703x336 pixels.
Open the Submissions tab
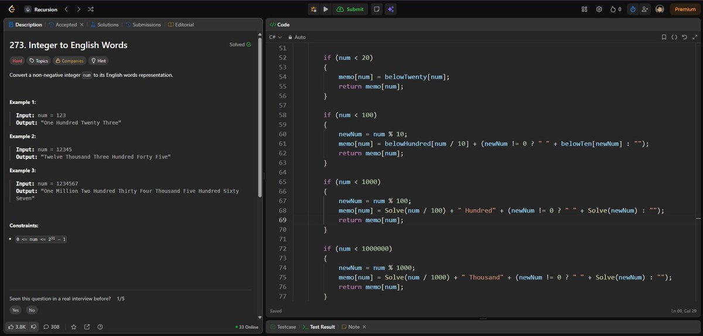(x=143, y=25)
